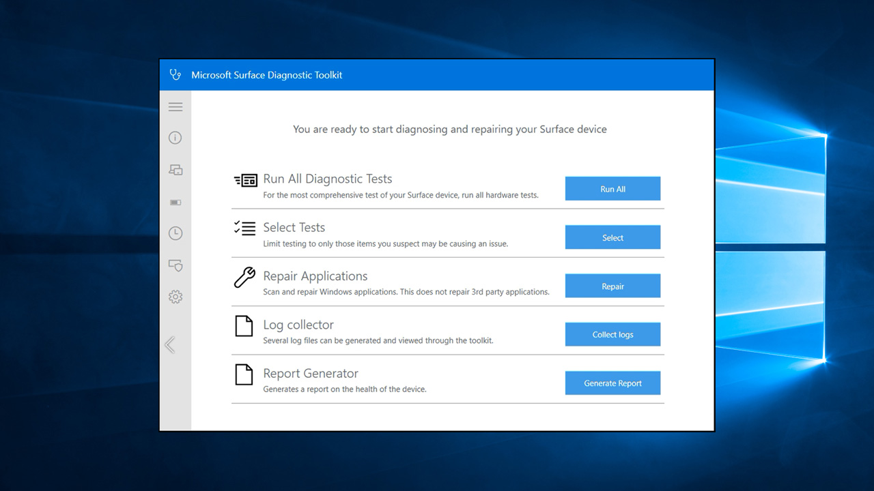Click the document icon beside Log collector

[244, 326]
